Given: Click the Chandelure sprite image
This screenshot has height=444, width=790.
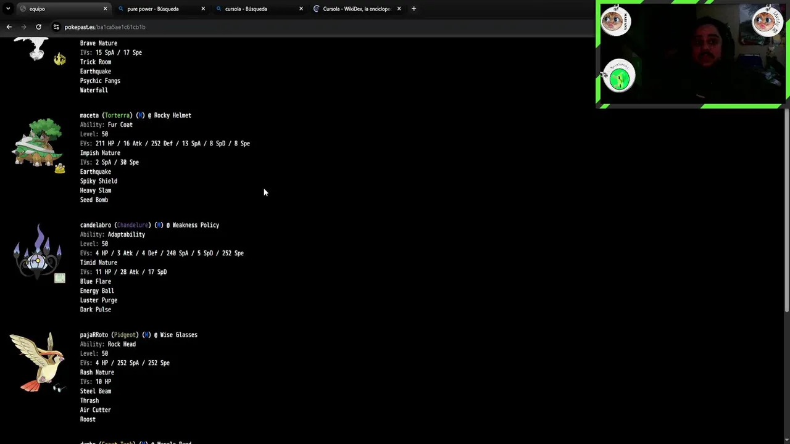Looking at the screenshot, I should point(38,250).
